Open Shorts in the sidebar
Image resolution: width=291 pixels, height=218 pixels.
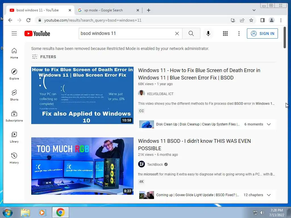[x=14, y=95]
